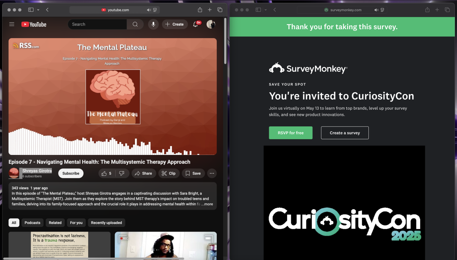Expand sidebar dropdown arrow in SurveyMonkey window

(266, 10)
